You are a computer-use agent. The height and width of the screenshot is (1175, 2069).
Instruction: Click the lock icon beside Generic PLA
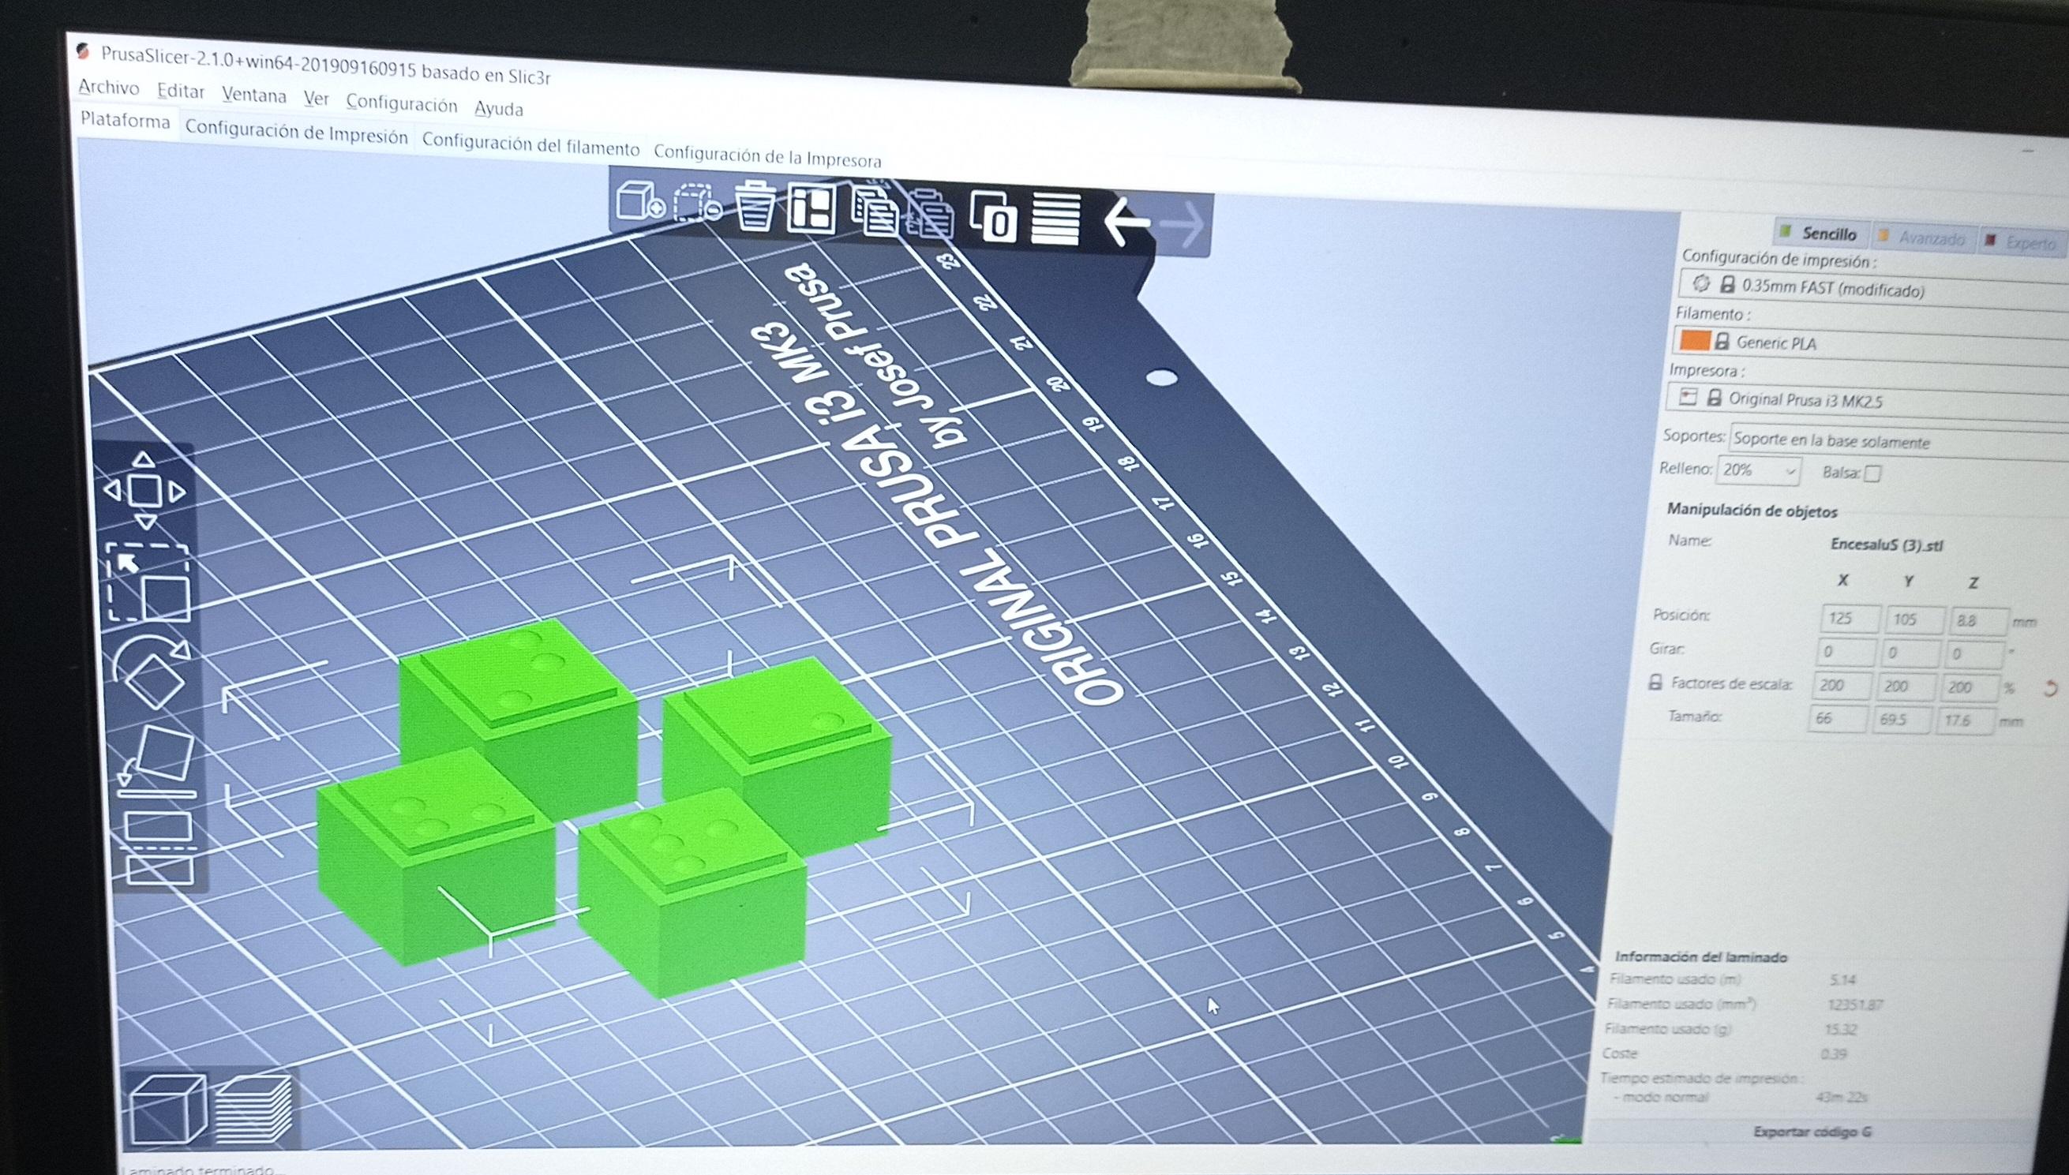pyautogui.click(x=1722, y=342)
